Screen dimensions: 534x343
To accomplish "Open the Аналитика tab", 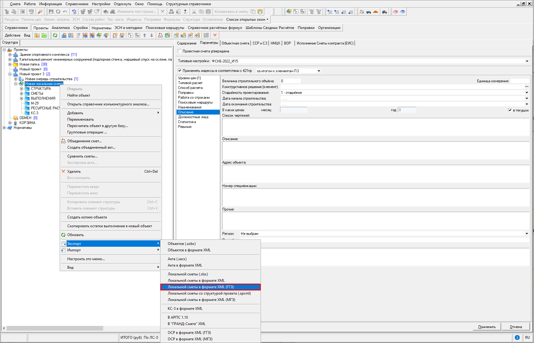I will pos(61,28).
